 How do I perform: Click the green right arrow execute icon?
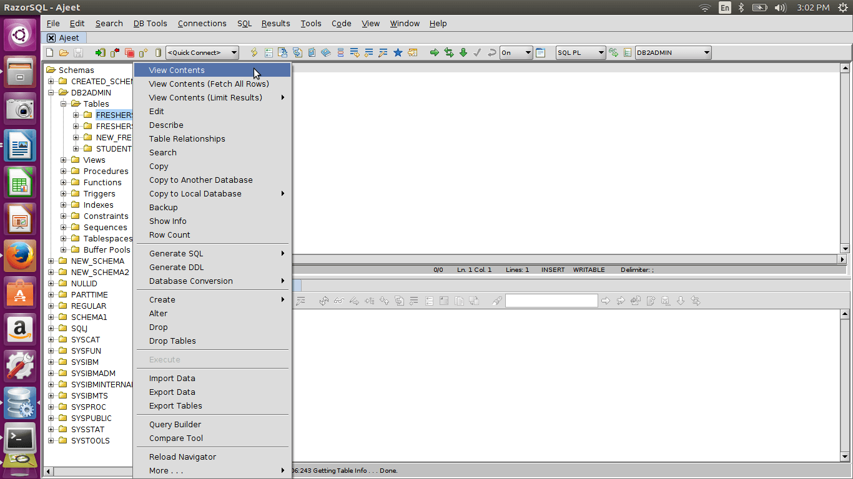(435, 53)
